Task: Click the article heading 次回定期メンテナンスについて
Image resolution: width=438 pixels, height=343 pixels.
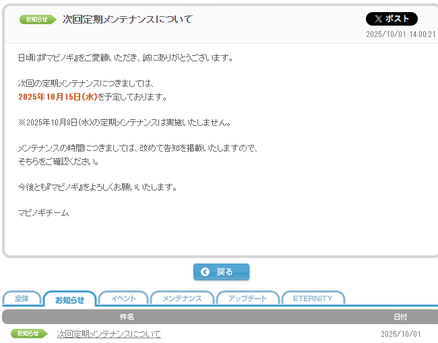Action: click(x=127, y=20)
